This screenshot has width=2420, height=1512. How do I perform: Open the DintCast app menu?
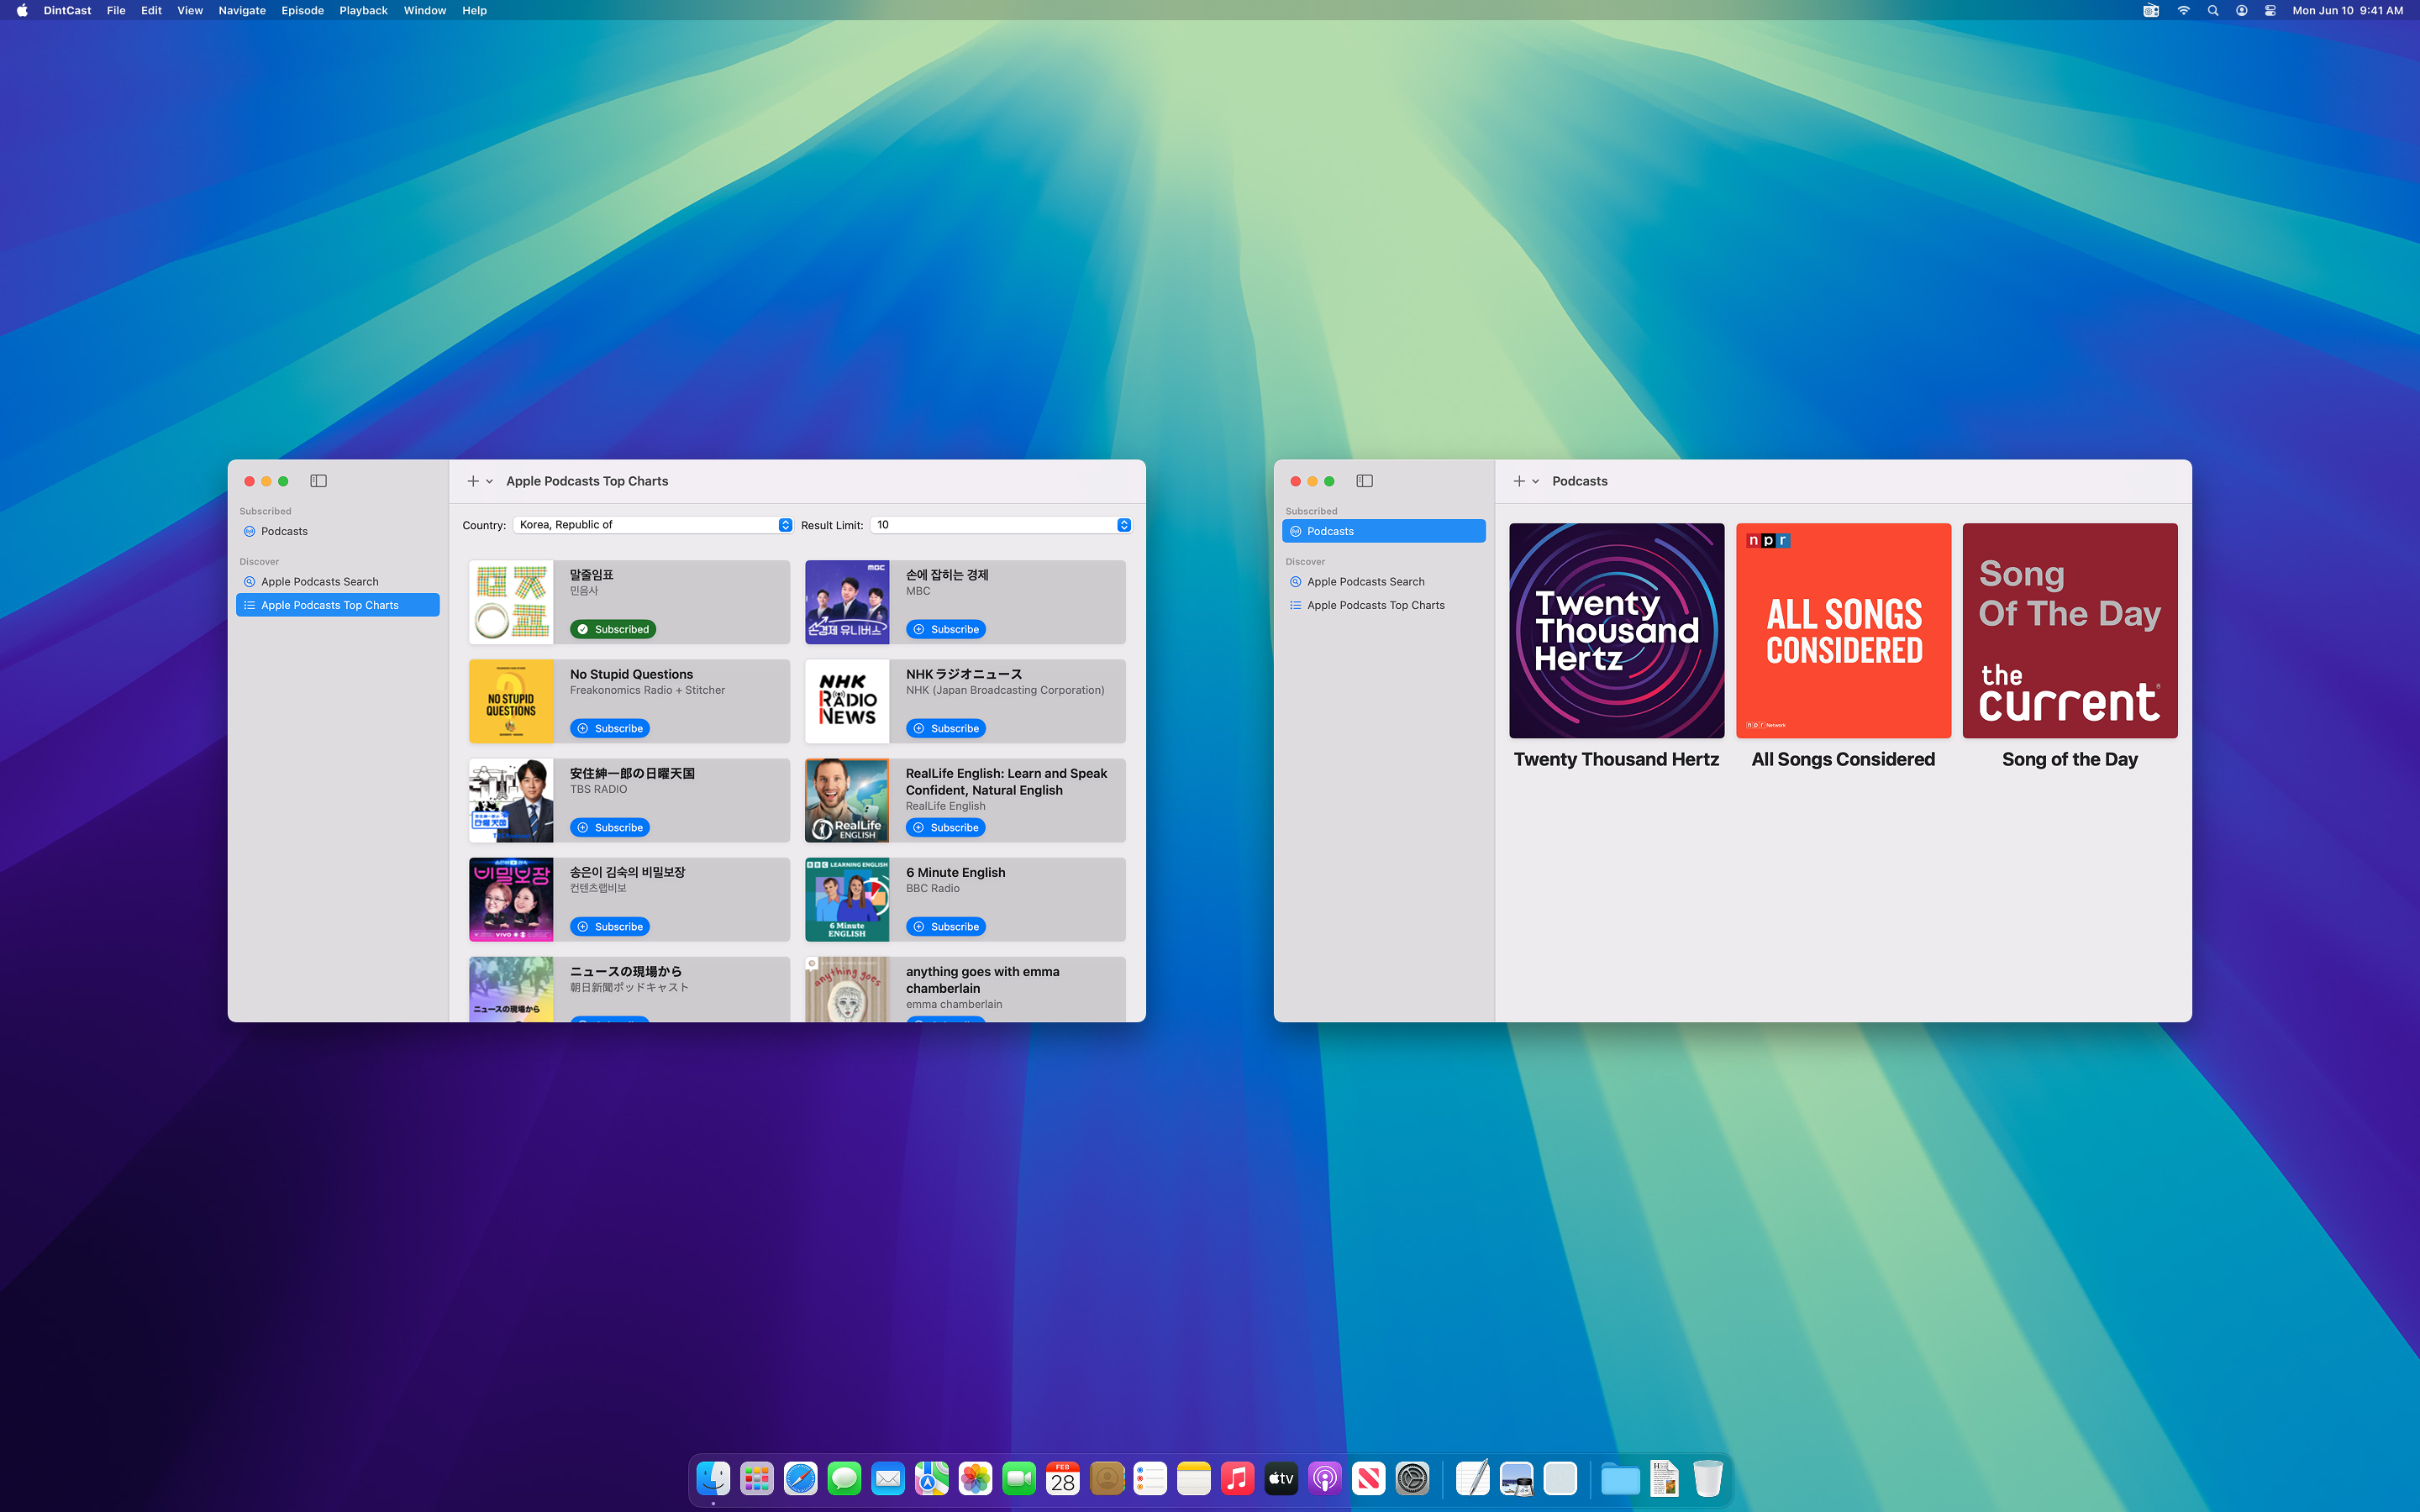pyautogui.click(x=67, y=10)
